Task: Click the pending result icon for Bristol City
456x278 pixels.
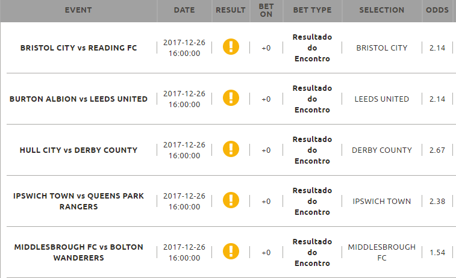Action: 231,47
